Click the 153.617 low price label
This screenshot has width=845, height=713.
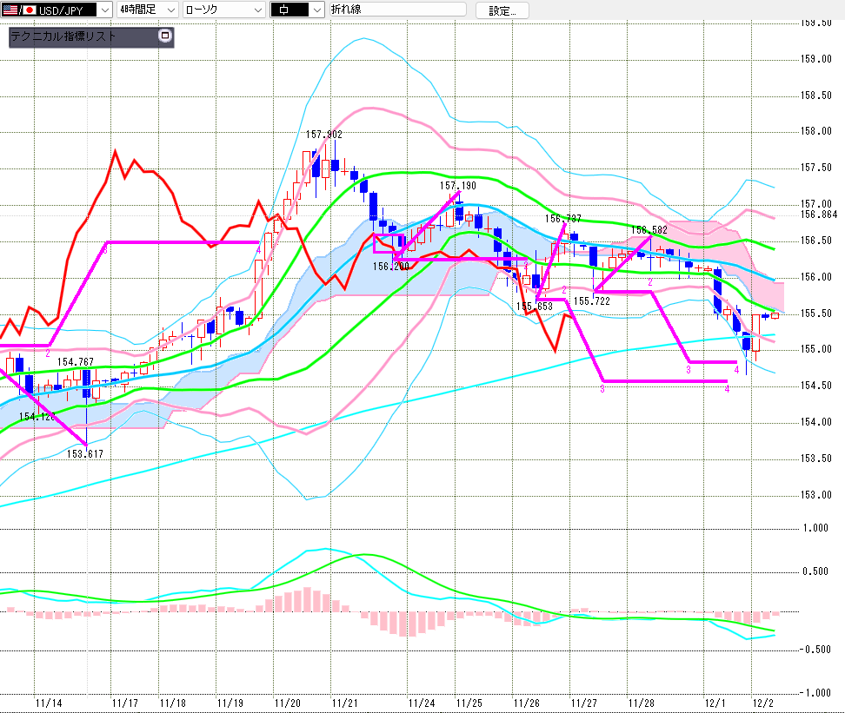85,453
